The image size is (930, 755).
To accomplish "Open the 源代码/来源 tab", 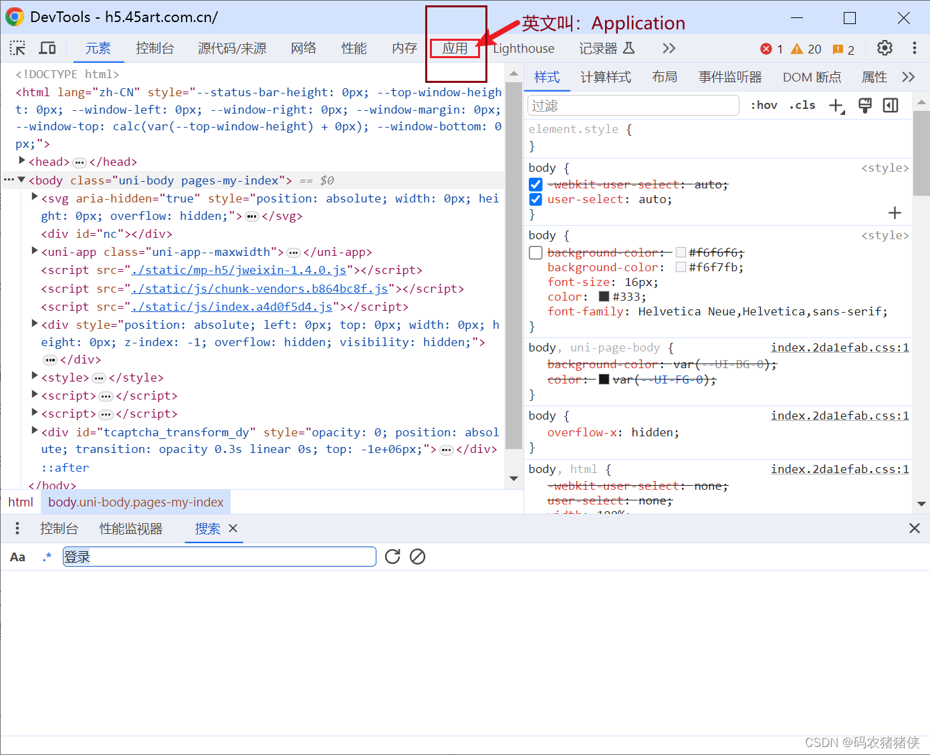I will (232, 48).
